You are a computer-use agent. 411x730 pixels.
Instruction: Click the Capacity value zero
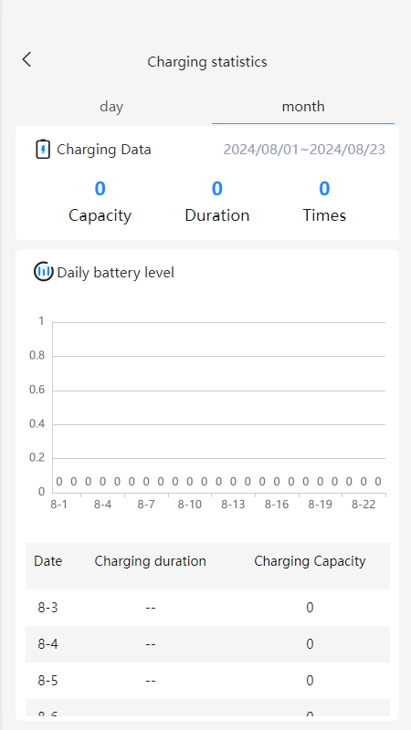(x=100, y=189)
